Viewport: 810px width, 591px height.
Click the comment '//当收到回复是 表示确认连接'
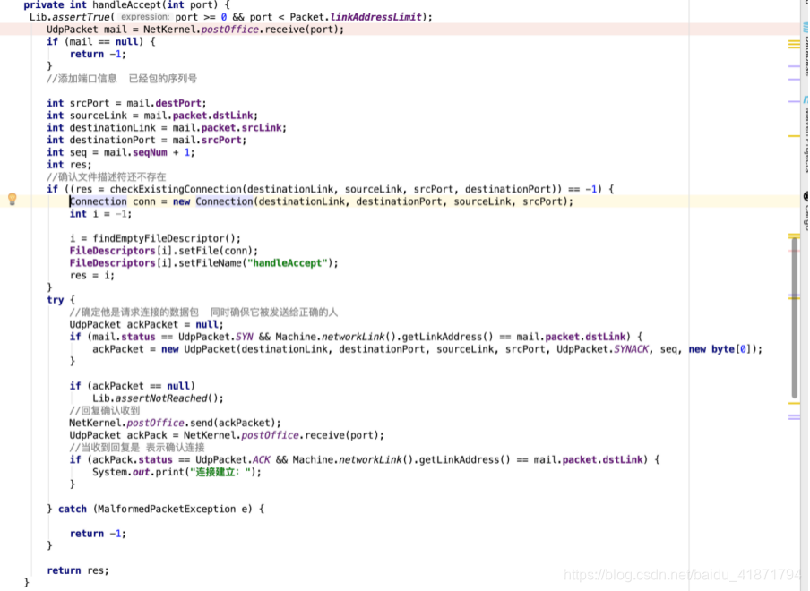click(137, 448)
